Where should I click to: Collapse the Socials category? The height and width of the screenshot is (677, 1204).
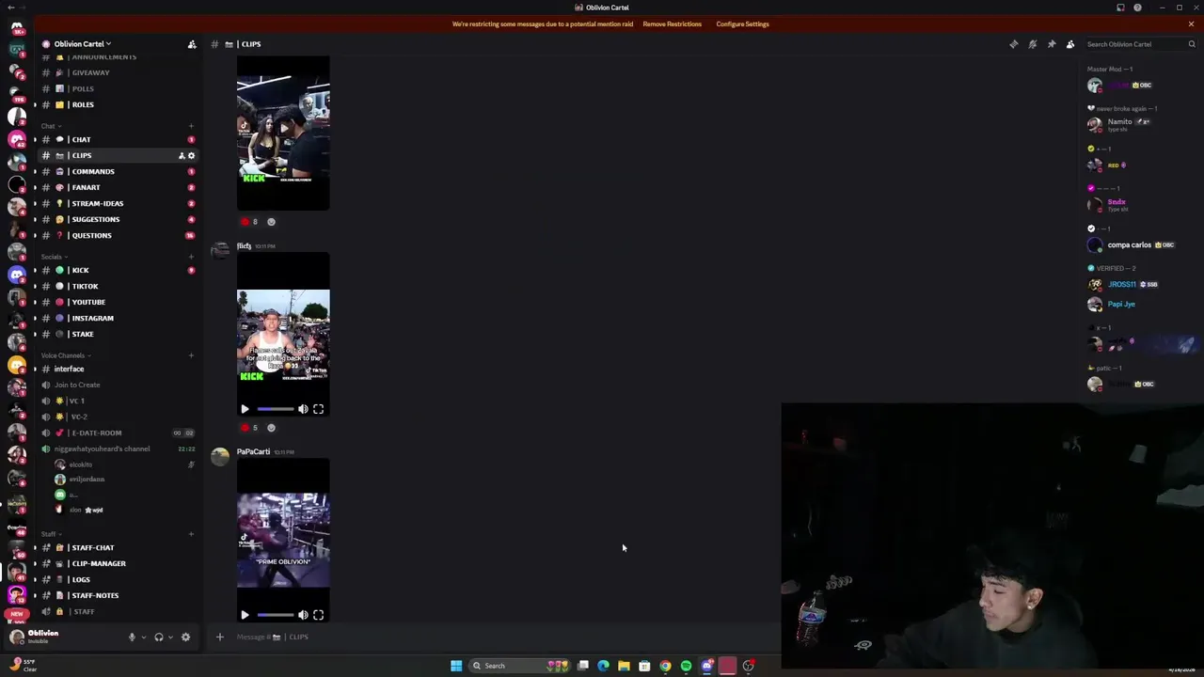[53, 257]
